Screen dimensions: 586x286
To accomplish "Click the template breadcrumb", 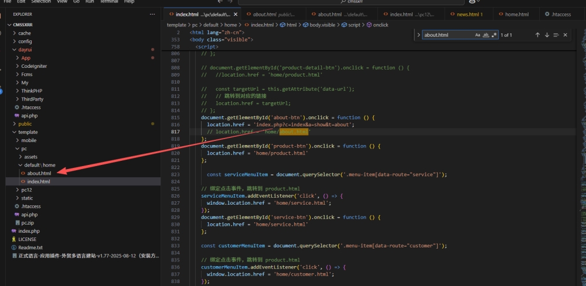I will click(176, 25).
